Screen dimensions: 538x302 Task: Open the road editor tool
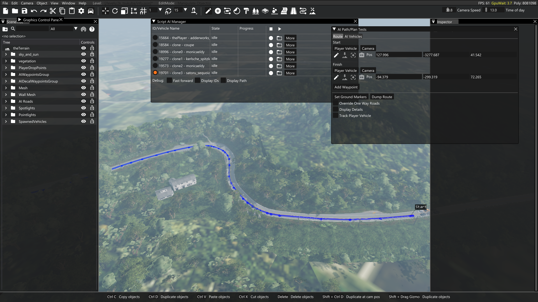click(293, 11)
